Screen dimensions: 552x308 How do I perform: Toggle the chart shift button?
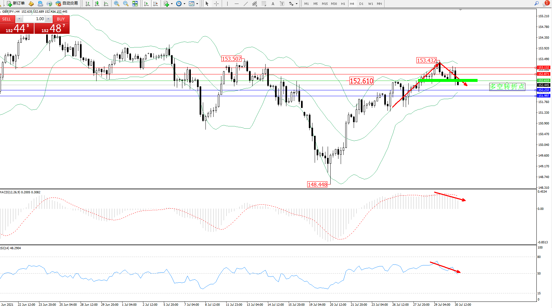pyautogui.click(x=155, y=4)
